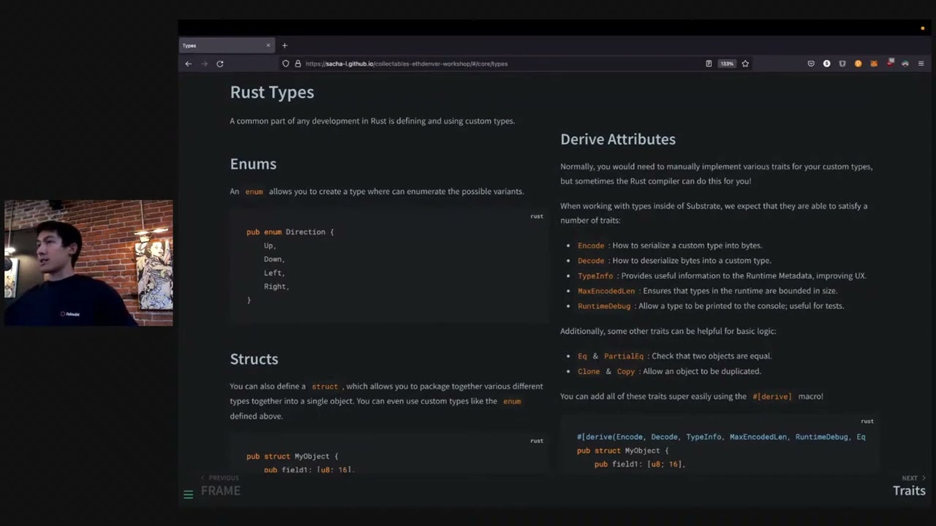Click the Structs heading
The width and height of the screenshot is (936, 526).
click(254, 359)
